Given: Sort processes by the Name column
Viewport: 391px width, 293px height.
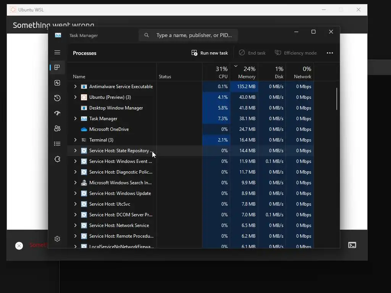Looking at the screenshot, I should [112, 72].
